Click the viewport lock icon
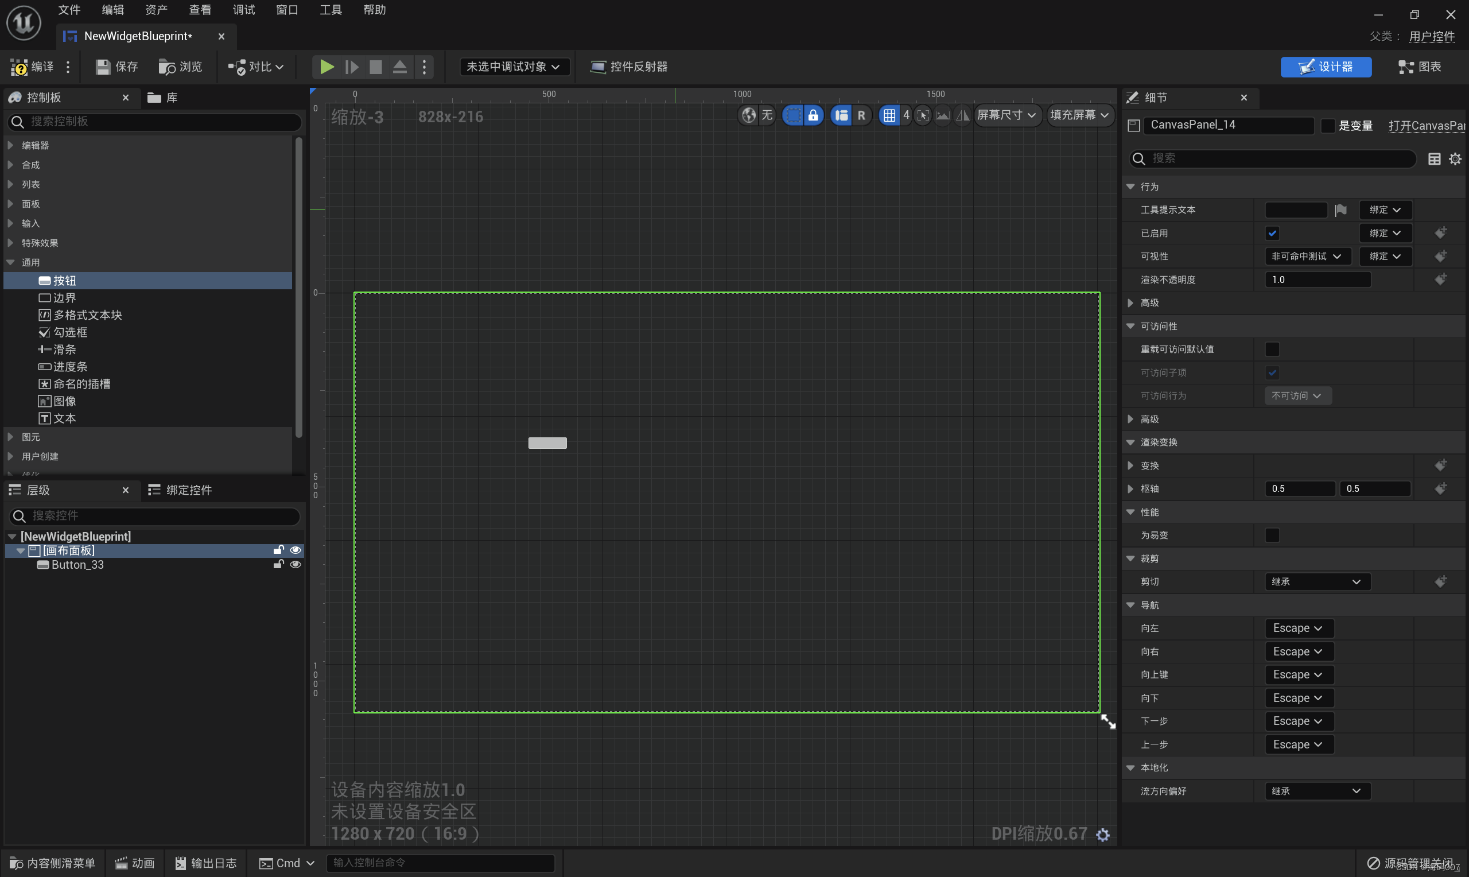This screenshot has width=1469, height=877. click(x=813, y=115)
